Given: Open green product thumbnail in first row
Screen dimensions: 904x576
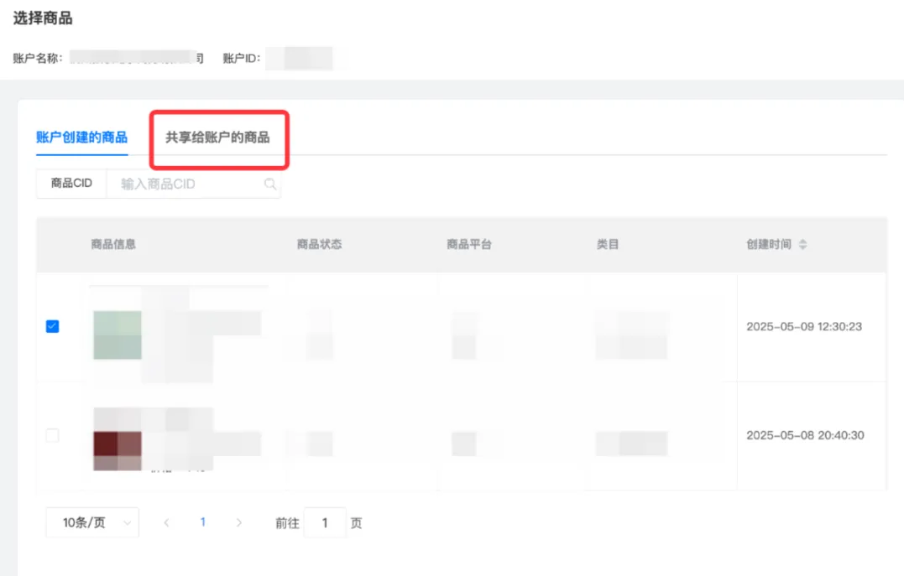Looking at the screenshot, I should 118,335.
